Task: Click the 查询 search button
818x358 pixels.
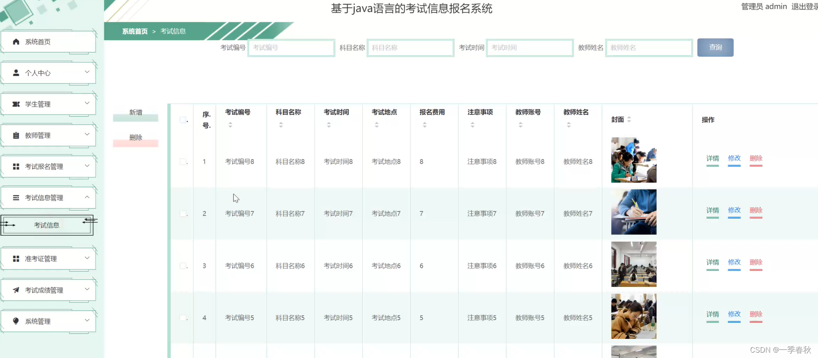Action: (715, 47)
